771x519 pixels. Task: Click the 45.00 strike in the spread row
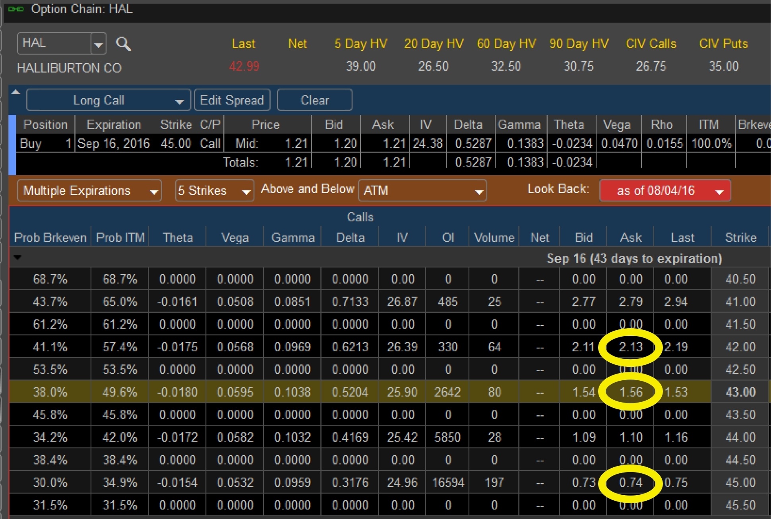click(176, 143)
